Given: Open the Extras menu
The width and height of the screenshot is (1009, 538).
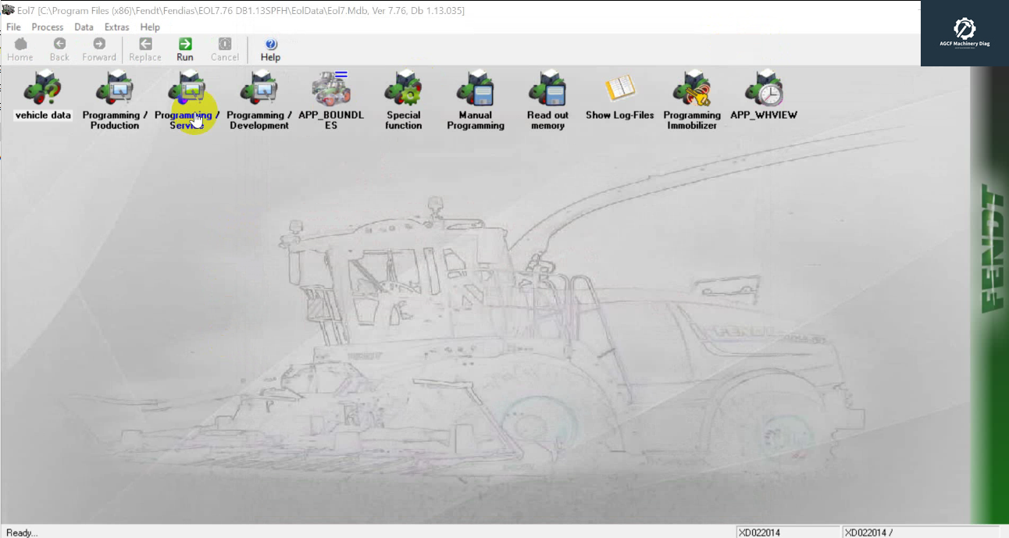Looking at the screenshot, I should (x=116, y=27).
